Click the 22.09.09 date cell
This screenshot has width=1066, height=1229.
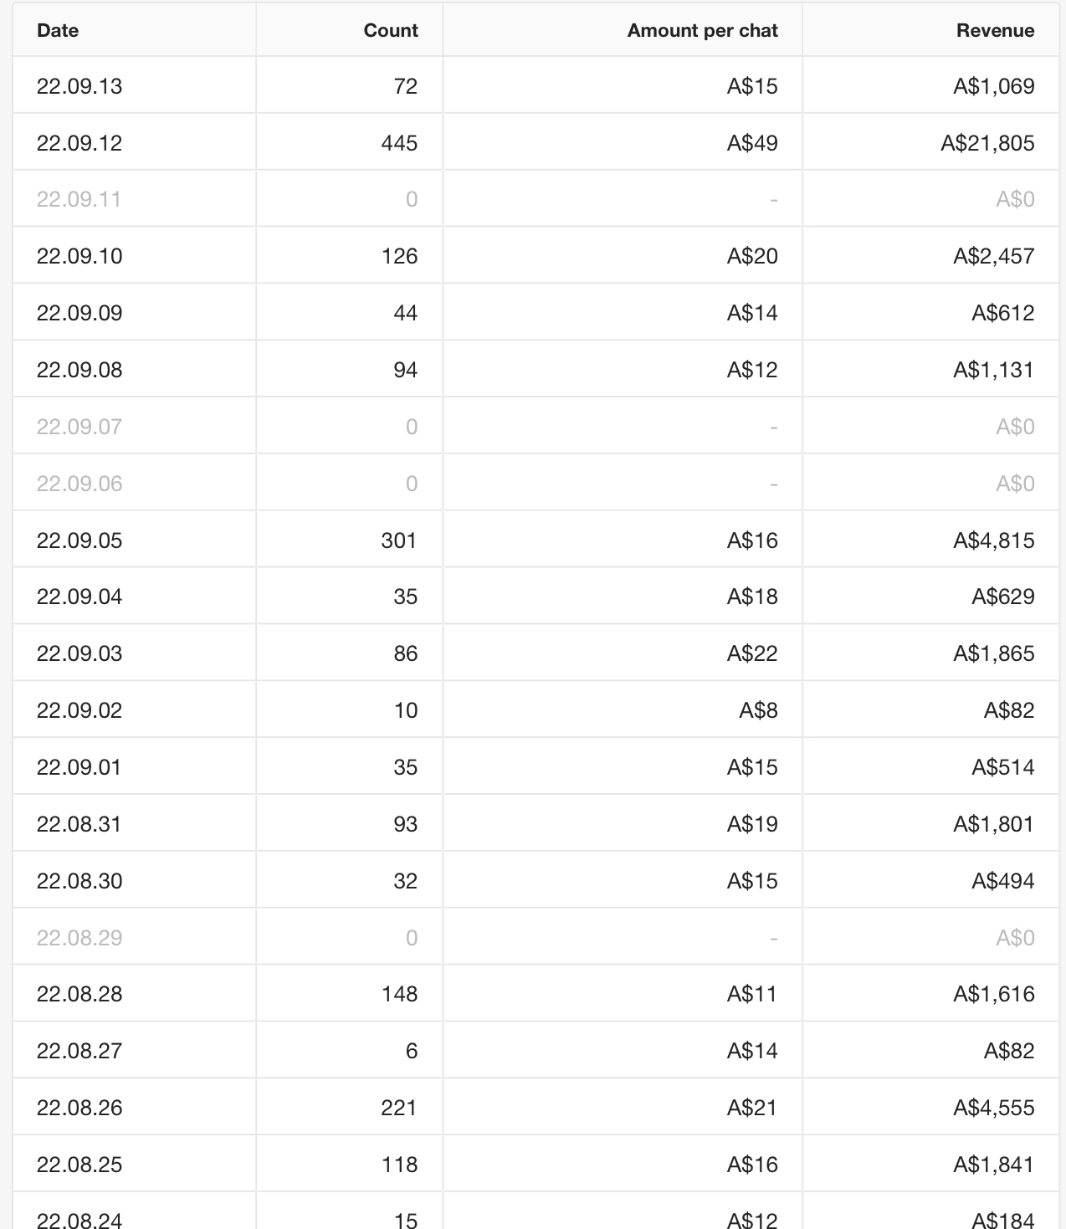tap(79, 313)
